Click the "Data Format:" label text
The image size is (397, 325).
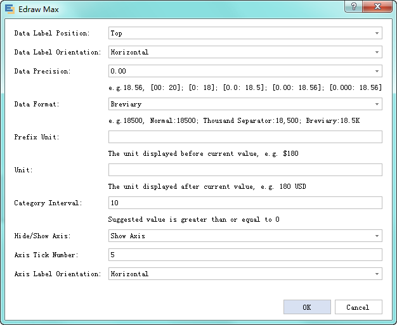click(x=37, y=104)
